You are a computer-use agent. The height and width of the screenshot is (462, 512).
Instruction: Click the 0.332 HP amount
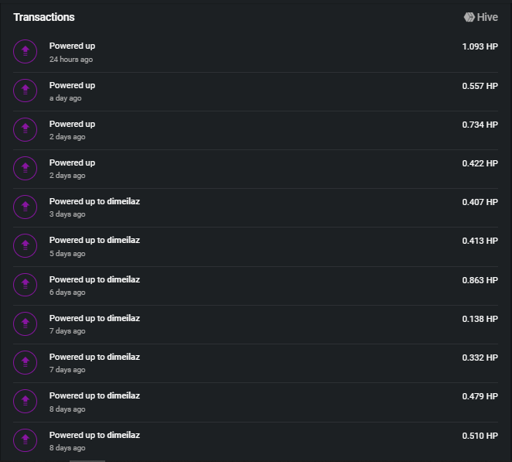pos(480,358)
